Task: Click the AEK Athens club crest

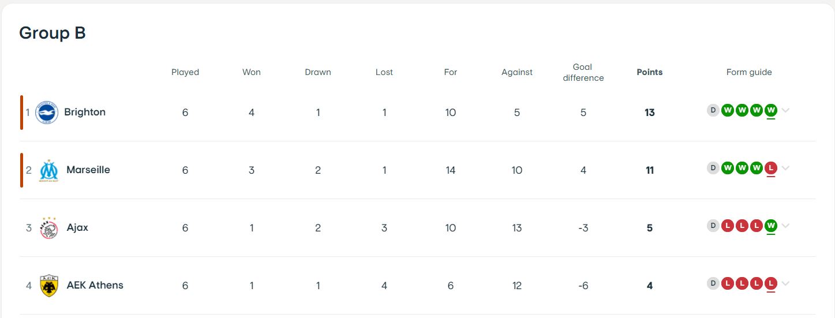Action: point(48,286)
